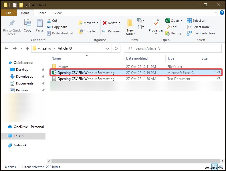The height and width of the screenshot is (171, 226).
Task: Open the Easy access dropdown icon
Action: pyautogui.click(x=140, y=27)
